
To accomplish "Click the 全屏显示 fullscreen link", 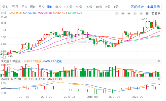I will pyautogui.click(x=153, y=7).
